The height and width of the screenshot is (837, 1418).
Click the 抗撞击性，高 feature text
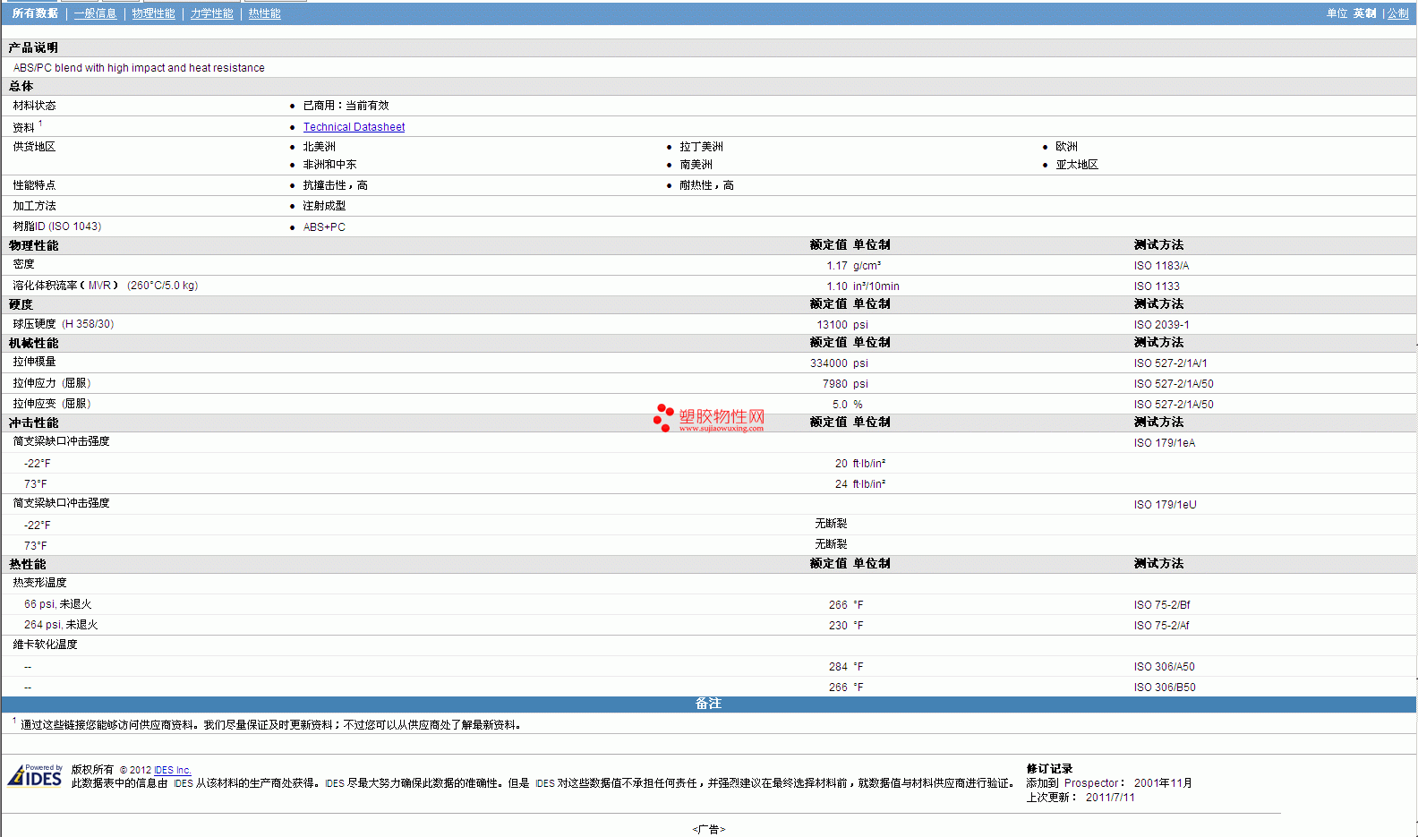(x=335, y=185)
